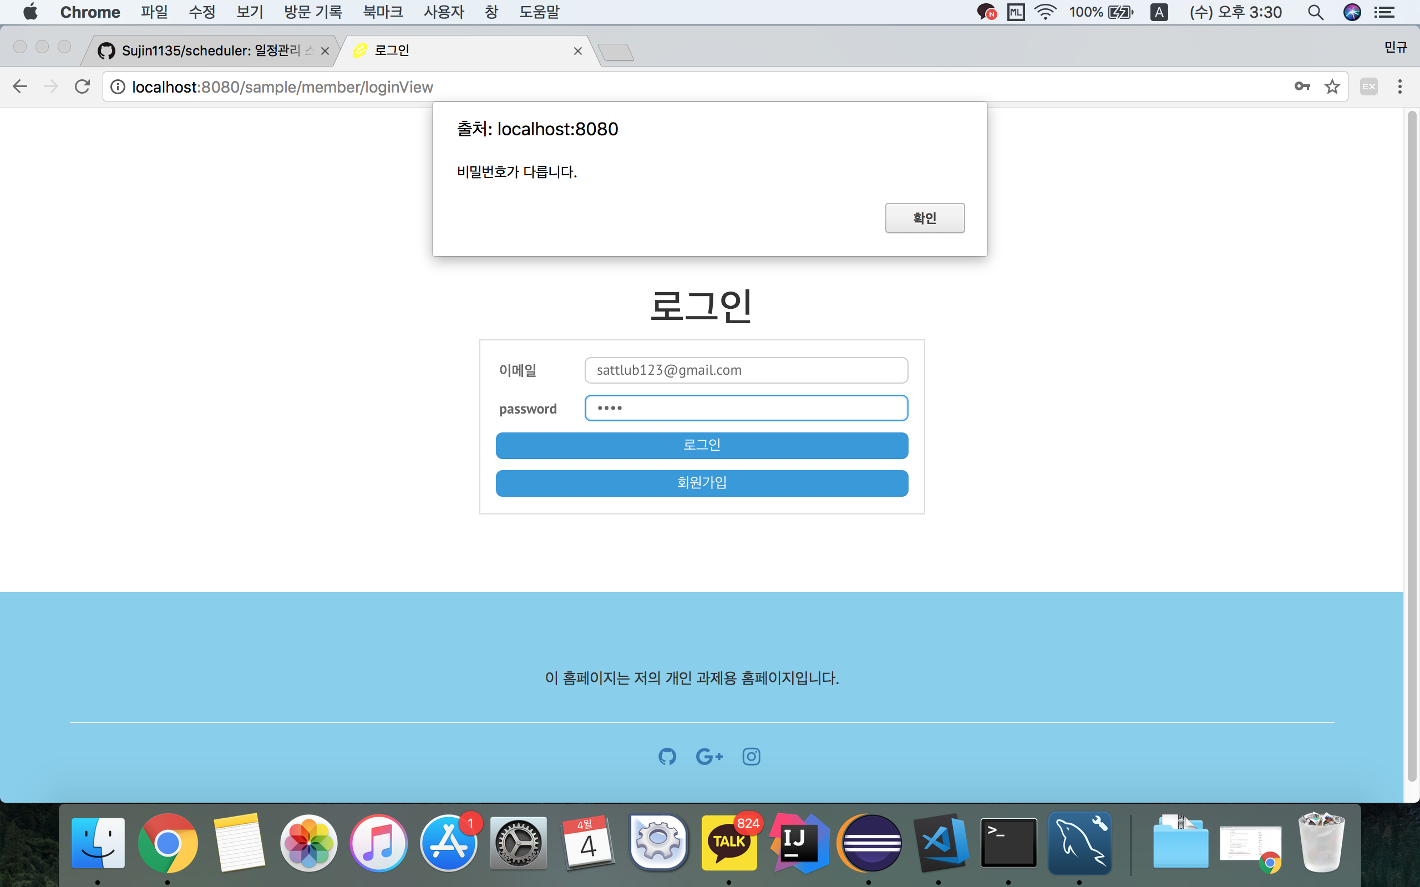Viewport: 1420px width, 887px height.
Task: Switch to the Sujin1135/scheduler tab
Action: (211, 51)
